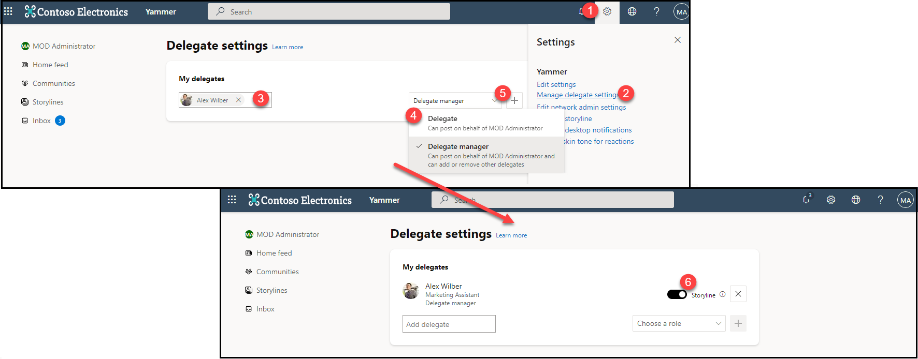Open Edit network admin settings link
918x359 pixels.
(581, 107)
